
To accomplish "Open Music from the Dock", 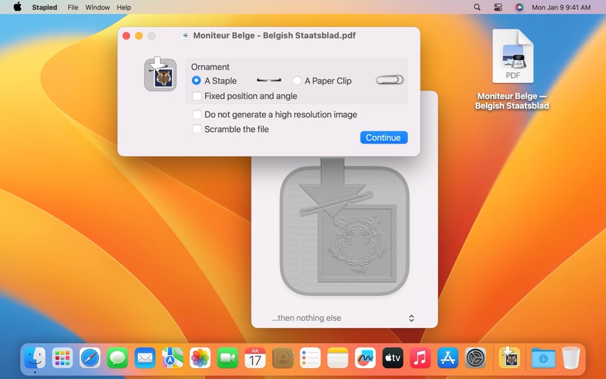I will point(420,358).
